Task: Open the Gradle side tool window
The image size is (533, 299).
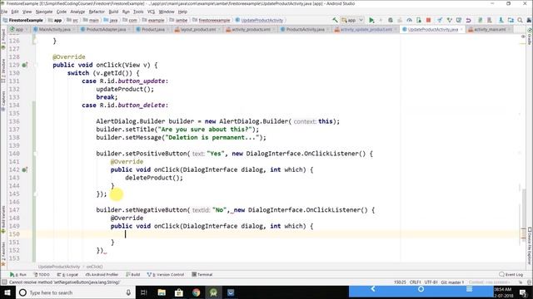Action: point(530,37)
